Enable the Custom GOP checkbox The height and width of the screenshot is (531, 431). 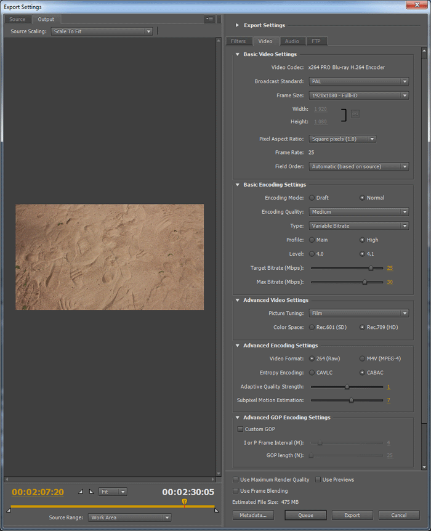coord(240,429)
